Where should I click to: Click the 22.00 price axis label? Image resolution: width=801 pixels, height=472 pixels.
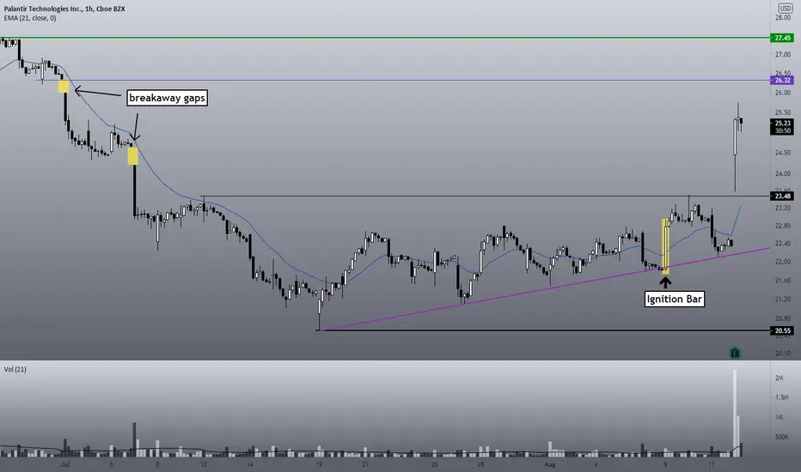(x=783, y=261)
